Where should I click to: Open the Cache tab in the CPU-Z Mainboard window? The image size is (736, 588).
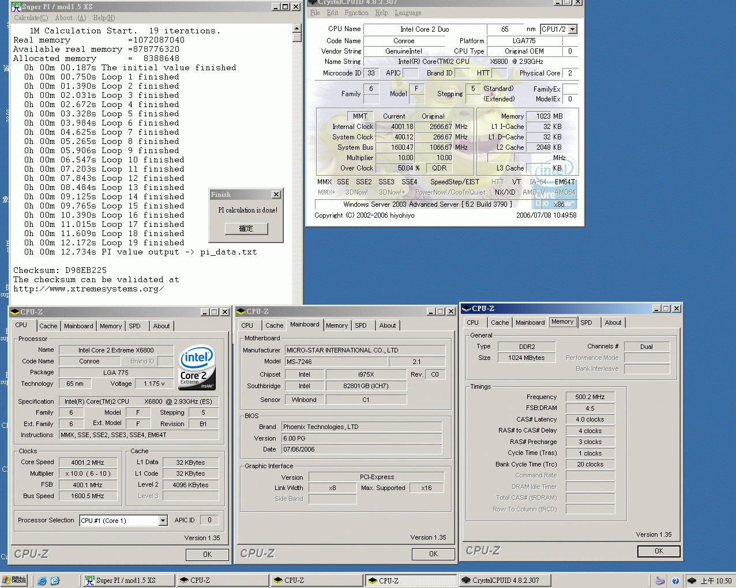pyautogui.click(x=275, y=325)
